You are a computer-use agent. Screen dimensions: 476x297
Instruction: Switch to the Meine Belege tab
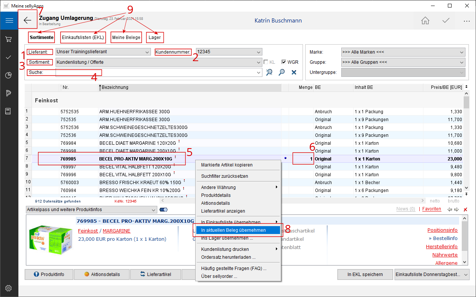126,37
